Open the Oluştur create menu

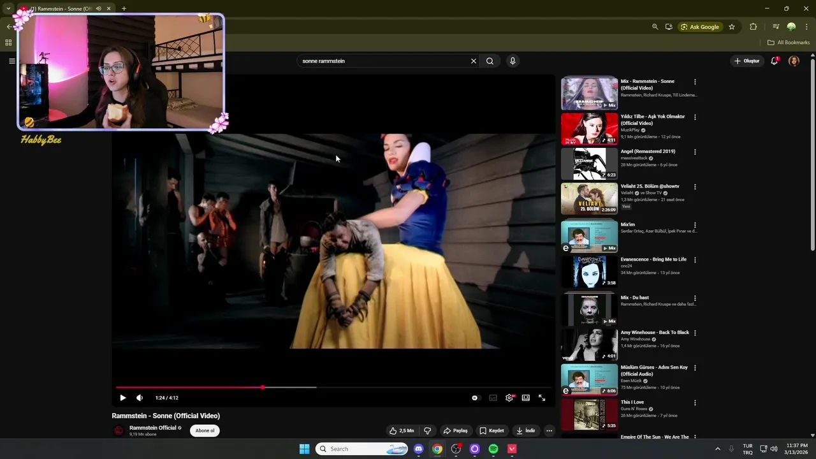(x=747, y=61)
